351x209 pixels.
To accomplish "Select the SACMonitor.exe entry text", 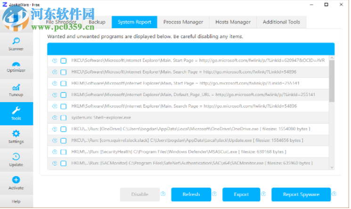I will pyautogui.click(x=192, y=163).
